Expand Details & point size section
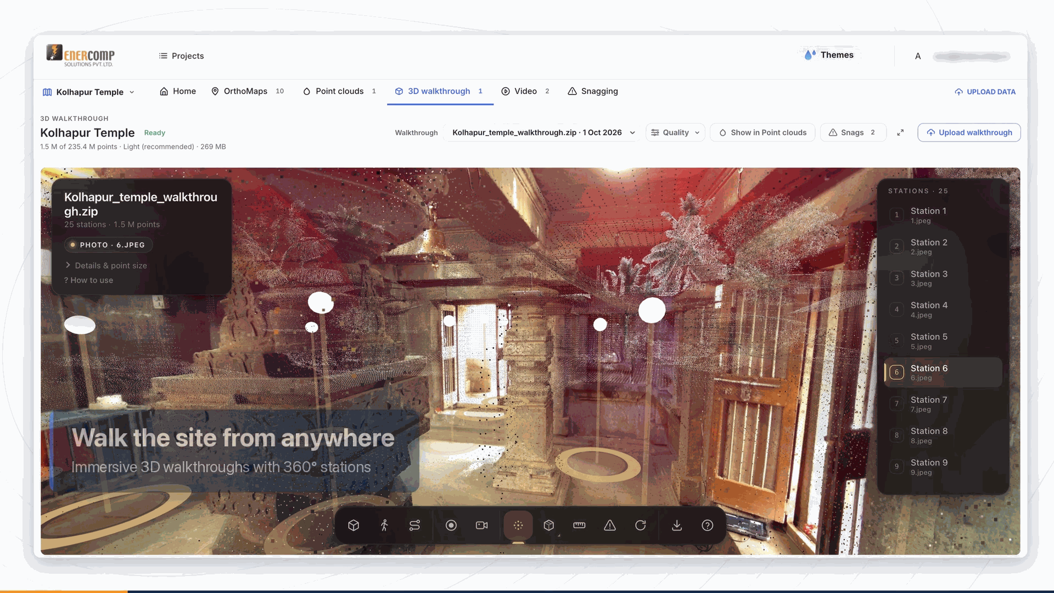 (106, 265)
